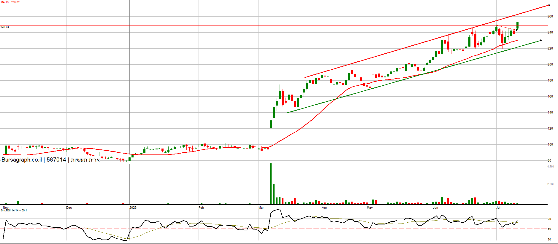Screen dimensions: 558x244
Task: Click the 587014 security number text
Action: (56, 160)
